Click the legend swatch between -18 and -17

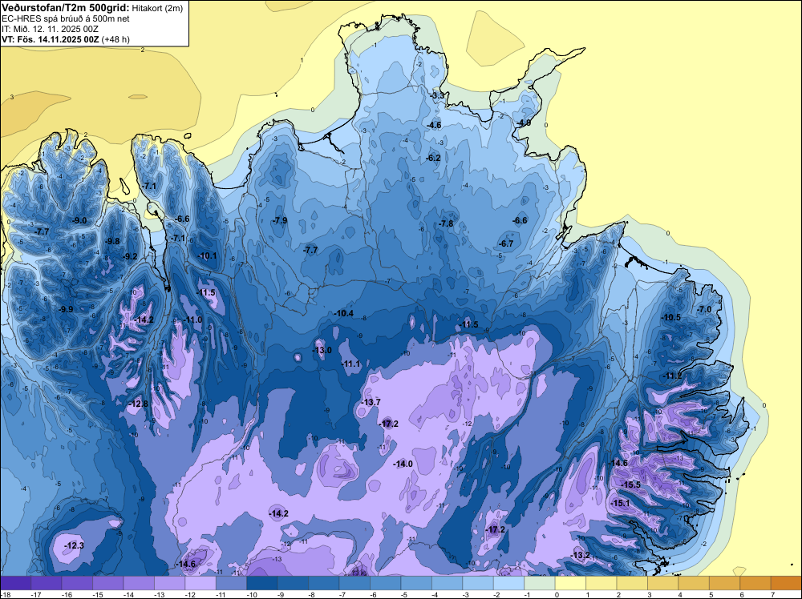click(15, 583)
